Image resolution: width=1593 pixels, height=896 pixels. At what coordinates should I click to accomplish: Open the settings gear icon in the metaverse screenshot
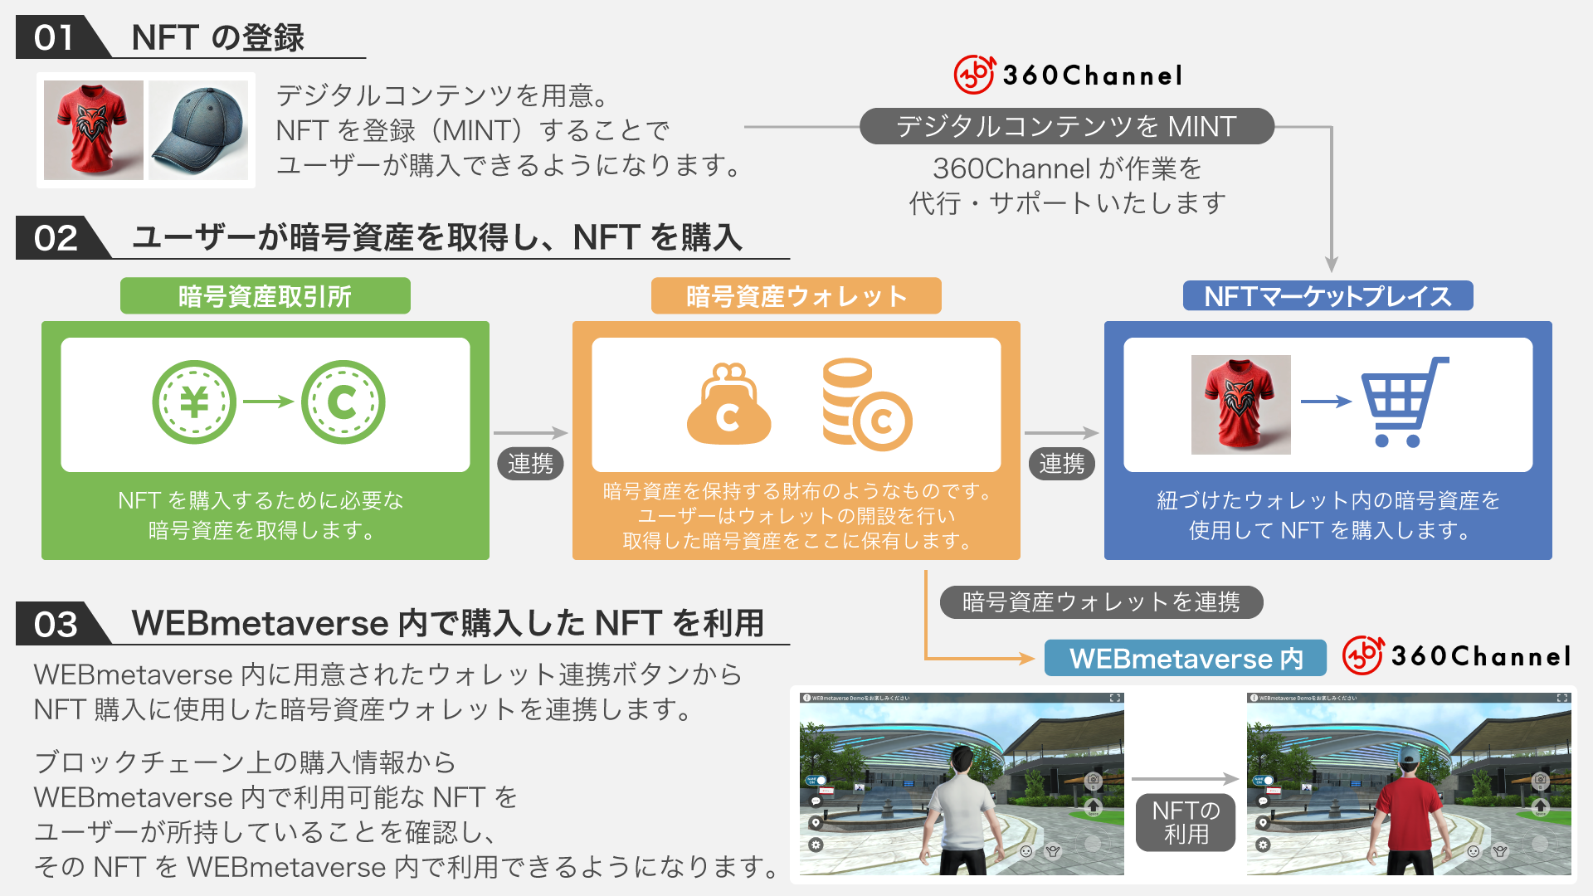pyautogui.click(x=815, y=845)
